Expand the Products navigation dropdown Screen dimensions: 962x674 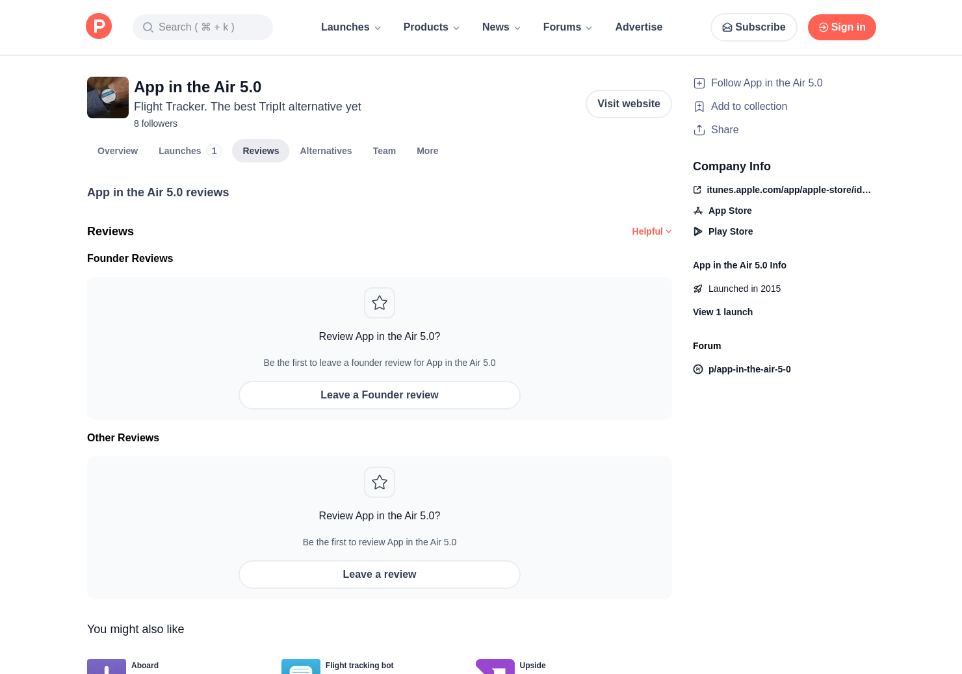point(432,27)
